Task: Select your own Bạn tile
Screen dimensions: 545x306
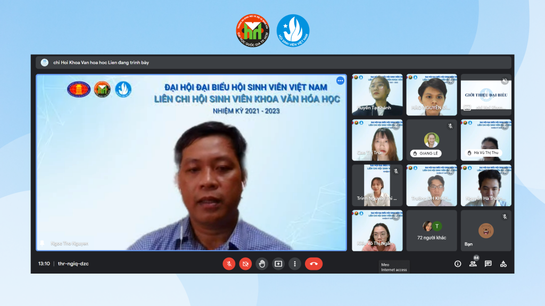Action: pyautogui.click(x=486, y=231)
